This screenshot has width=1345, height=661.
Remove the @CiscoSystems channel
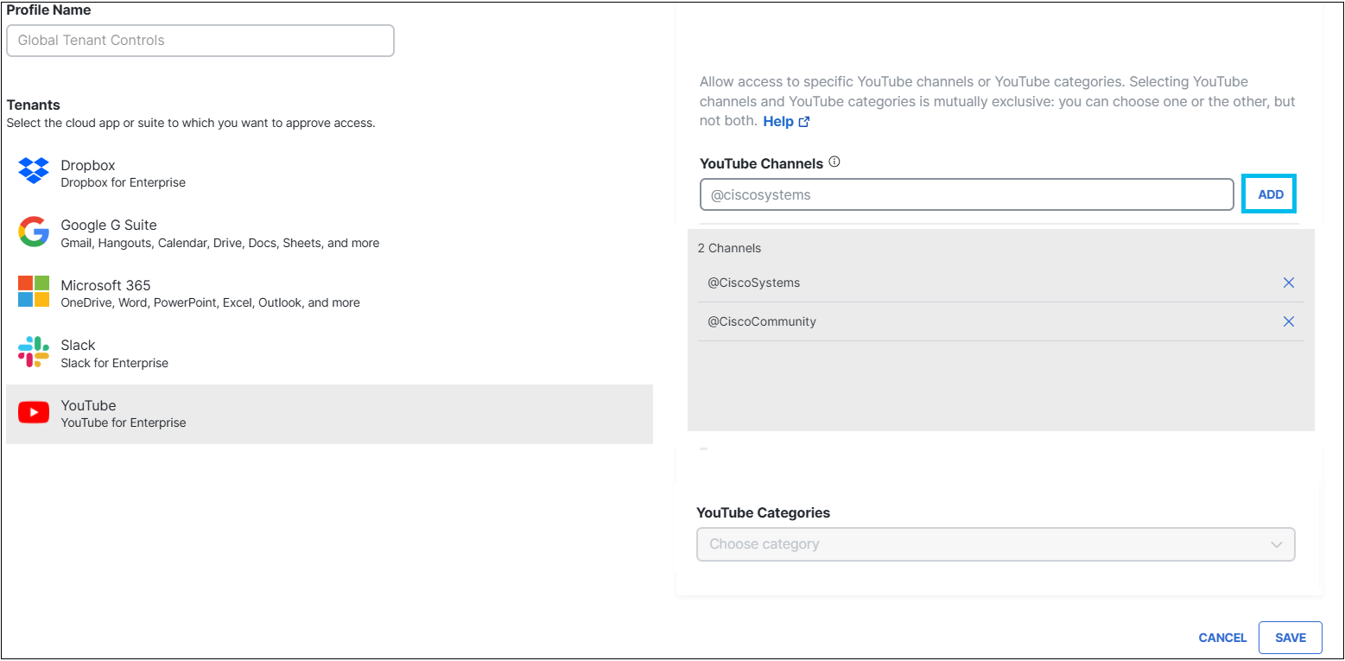click(x=1289, y=283)
